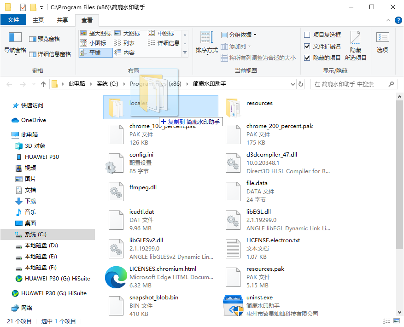Screen dimensions: 404x327
Task: Switch to the 主页 ribbon tab
Action: (x=38, y=20)
